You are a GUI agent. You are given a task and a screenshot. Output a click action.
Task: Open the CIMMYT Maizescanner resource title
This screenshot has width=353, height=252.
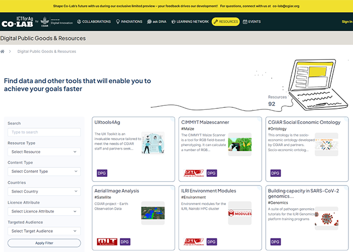205,122
